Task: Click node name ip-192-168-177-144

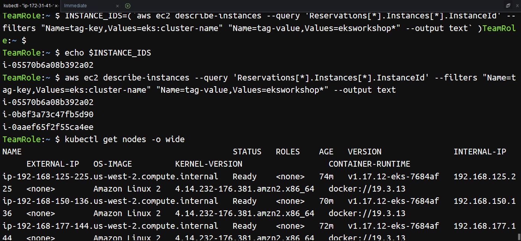Action: pyautogui.click(x=42, y=226)
